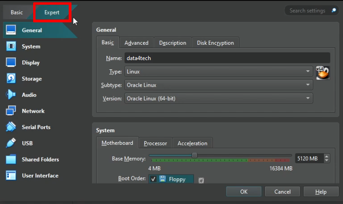Click the Serial Ports icon in sidebar
Viewport: 343px width, 204px height.
(11, 127)
